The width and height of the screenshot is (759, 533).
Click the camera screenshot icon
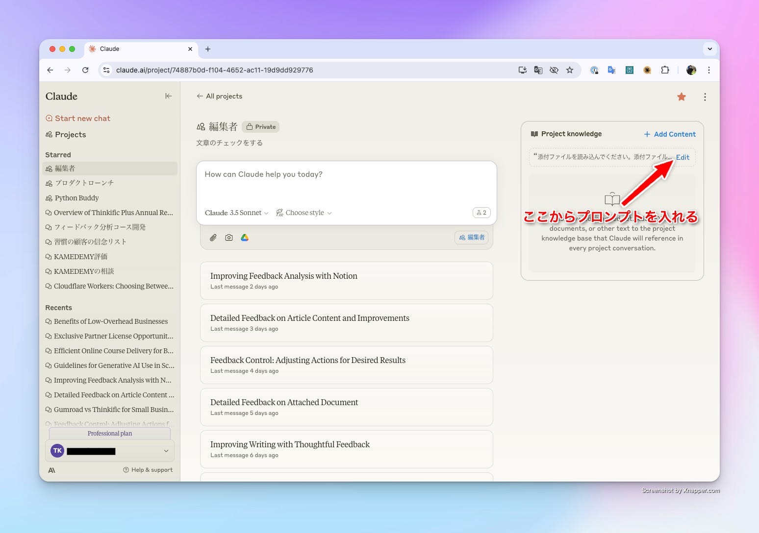point(229,238)
